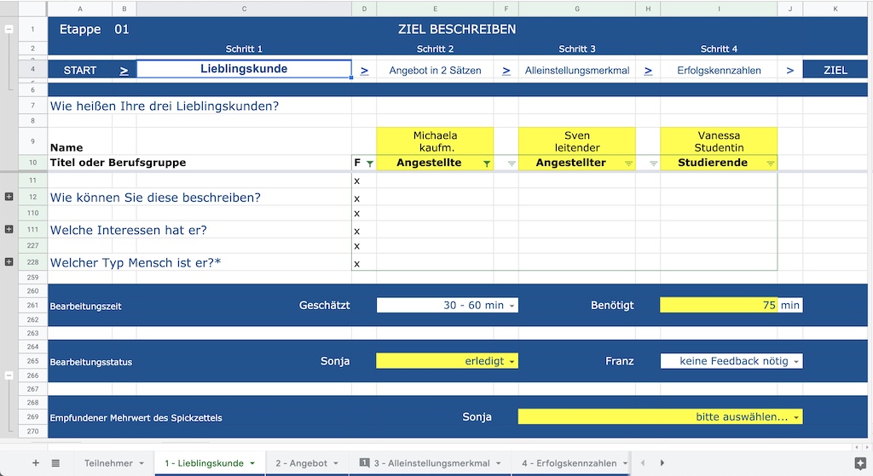Open the '2 - Angebot' tab menu arrow
Screen dimensions: 873x476
[x=336, y=463]
